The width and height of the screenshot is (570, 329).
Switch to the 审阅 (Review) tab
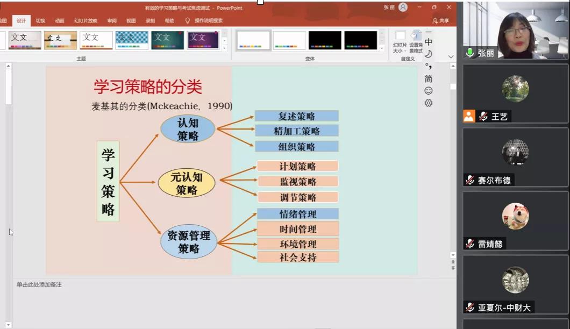pos(112,21)
